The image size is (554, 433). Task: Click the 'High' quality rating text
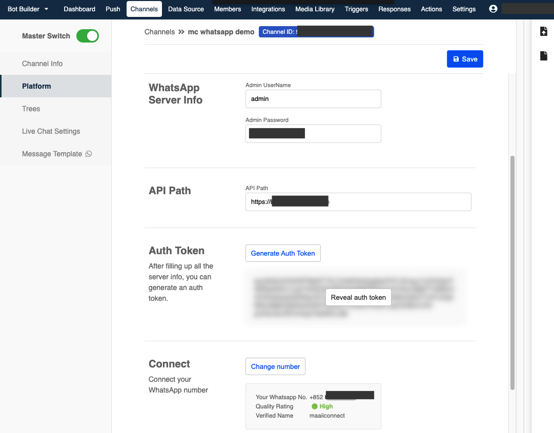[326, 406]
